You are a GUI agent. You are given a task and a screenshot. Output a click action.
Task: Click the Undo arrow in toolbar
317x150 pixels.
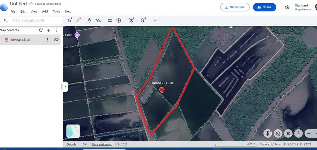point(69,20)
